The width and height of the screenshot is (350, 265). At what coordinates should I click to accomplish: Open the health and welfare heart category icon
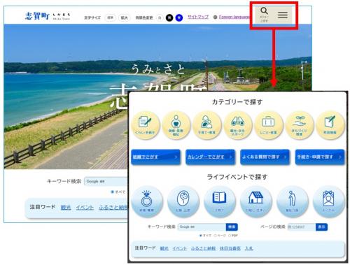point(176,125)
